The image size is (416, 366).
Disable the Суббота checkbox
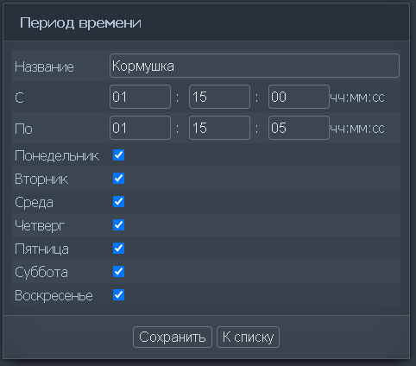pos(118,272)
